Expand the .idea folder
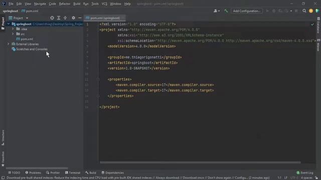 click(x=13, y=29)
